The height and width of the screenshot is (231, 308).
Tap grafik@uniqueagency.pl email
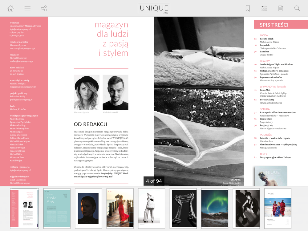tap(21, 99)
